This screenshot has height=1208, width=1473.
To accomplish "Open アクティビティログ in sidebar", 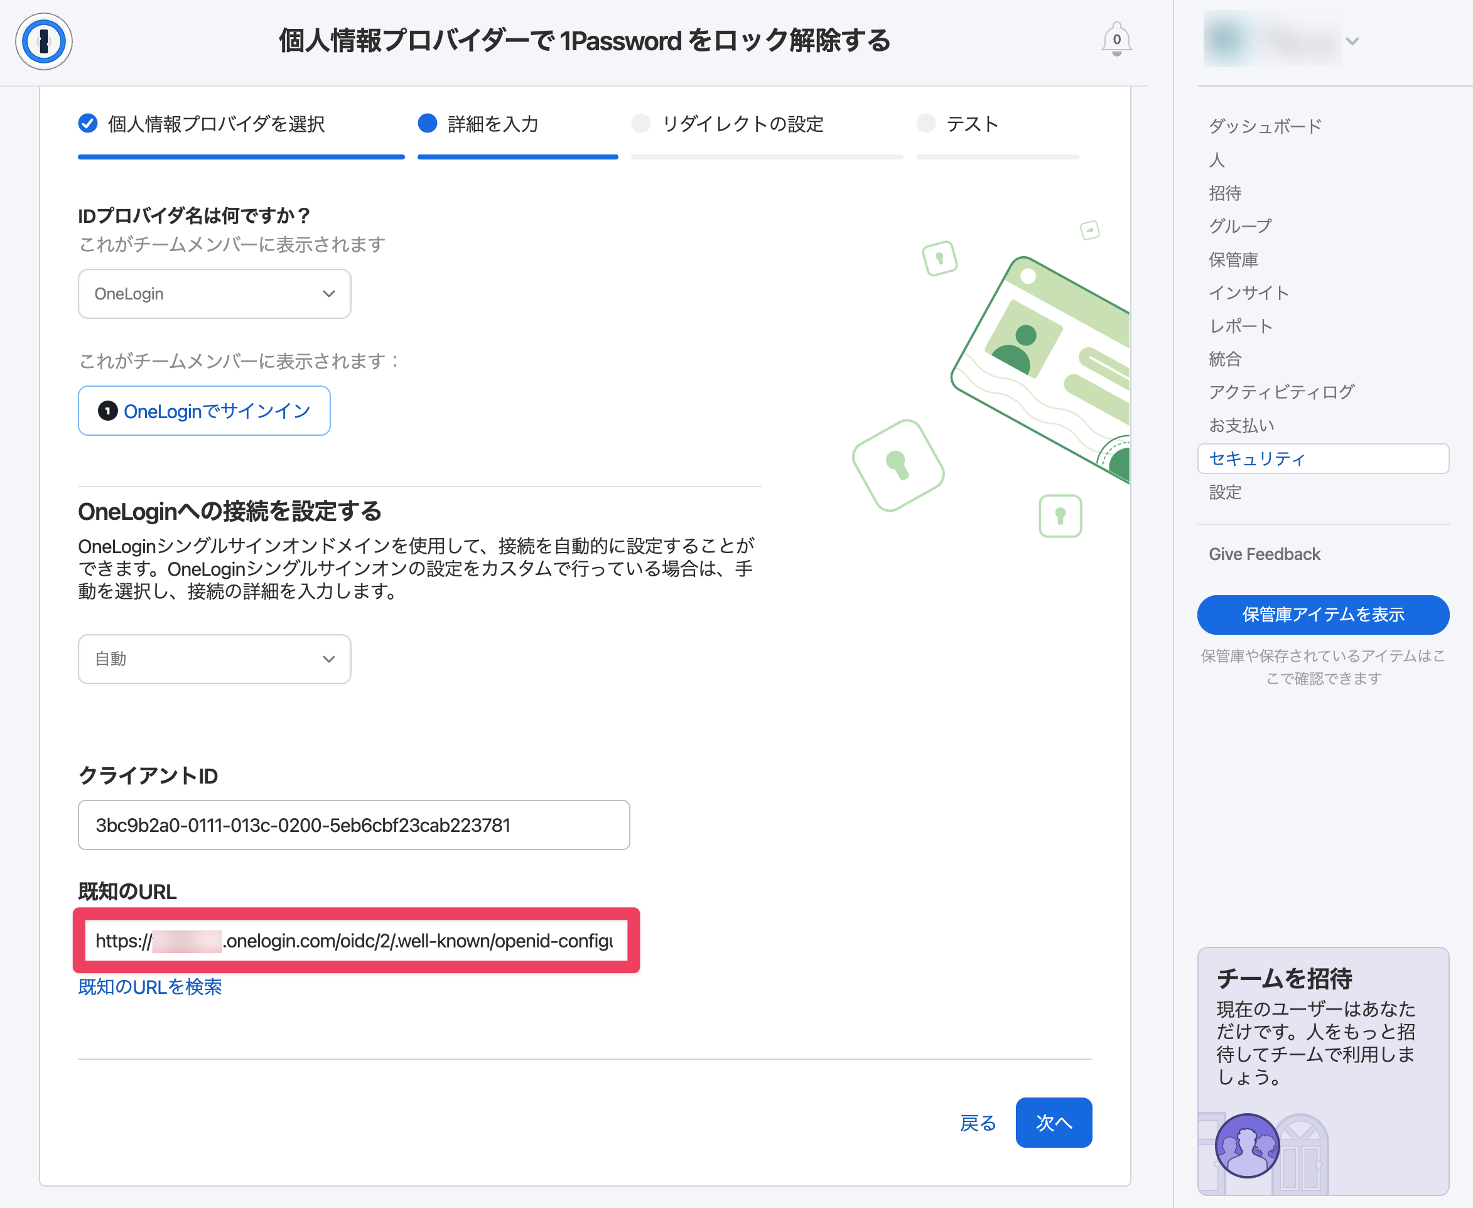I will [1281, 392].
